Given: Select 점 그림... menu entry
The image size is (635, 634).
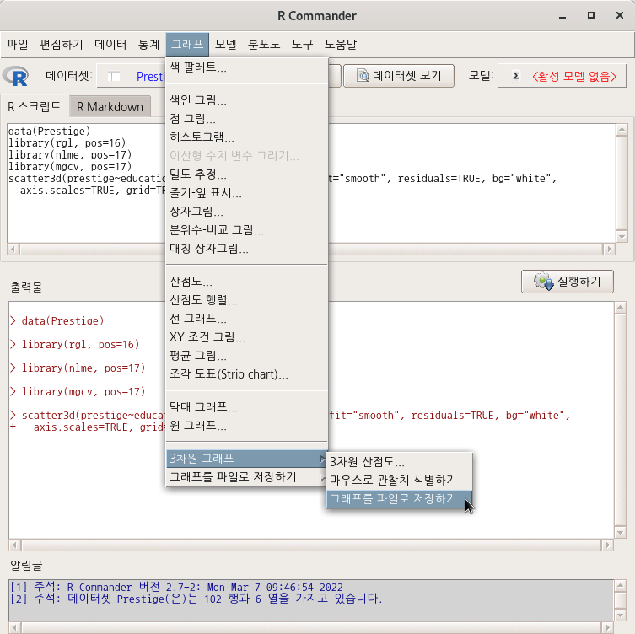Looking at the screenshot, I should [x=246, y=119].
